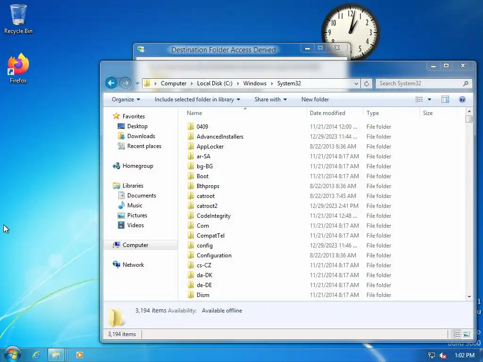
Task: Select the config folder
Action: (x=200, y=245)
